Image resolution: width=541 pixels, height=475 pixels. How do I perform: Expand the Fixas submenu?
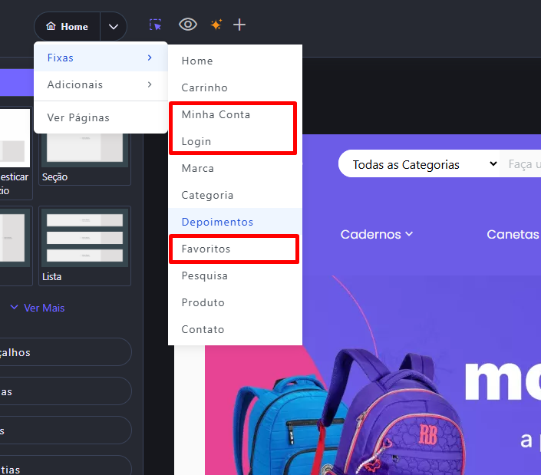tap(101, 58)
